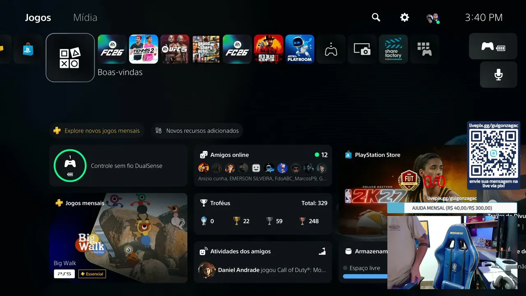Open the media gallery camera tile
The image size is (526, 296).
coord(362,49)
